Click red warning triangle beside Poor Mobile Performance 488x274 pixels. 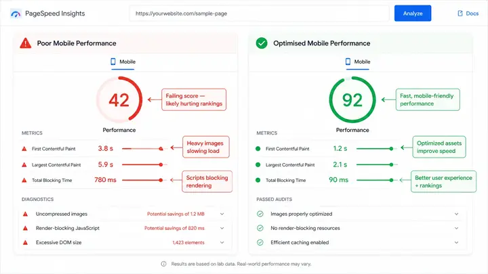click(x=26, y=43)
